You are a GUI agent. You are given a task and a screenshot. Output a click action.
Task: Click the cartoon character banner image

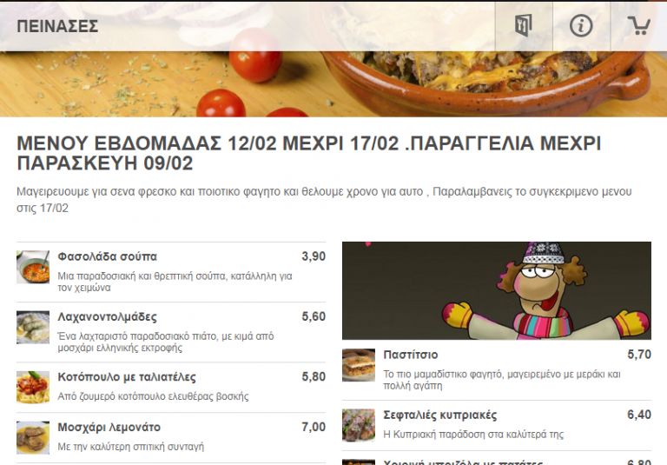[x=496, y=290]
